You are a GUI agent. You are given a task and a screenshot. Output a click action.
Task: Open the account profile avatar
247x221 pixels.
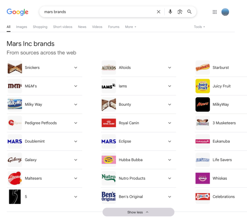(225, 12)
